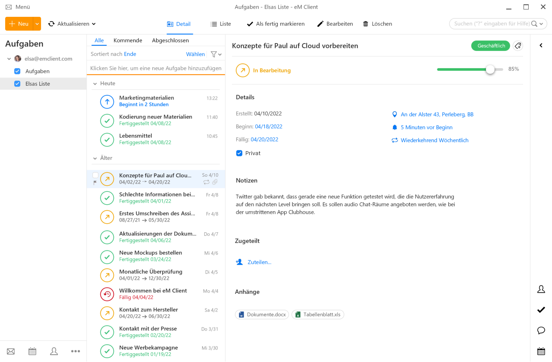Screen dimensions: 552x362
Task: Click the new task input field
Action: pos(155,68)
